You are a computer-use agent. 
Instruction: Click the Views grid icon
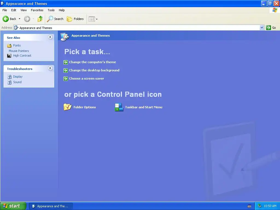pyautogui.click(x=92, y=19)
